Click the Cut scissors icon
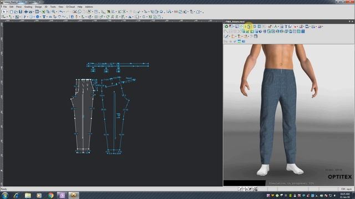Viewport: 355px width, 199px height. point(75,12)
